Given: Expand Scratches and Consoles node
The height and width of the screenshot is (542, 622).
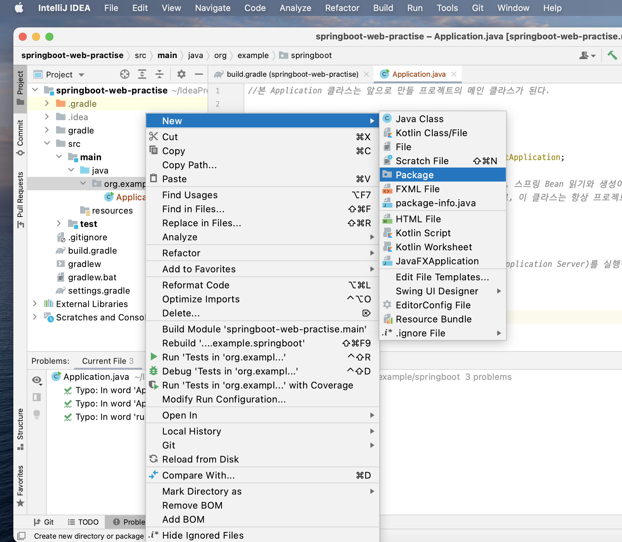Looking at the screenshot, I should click(35, 317).
